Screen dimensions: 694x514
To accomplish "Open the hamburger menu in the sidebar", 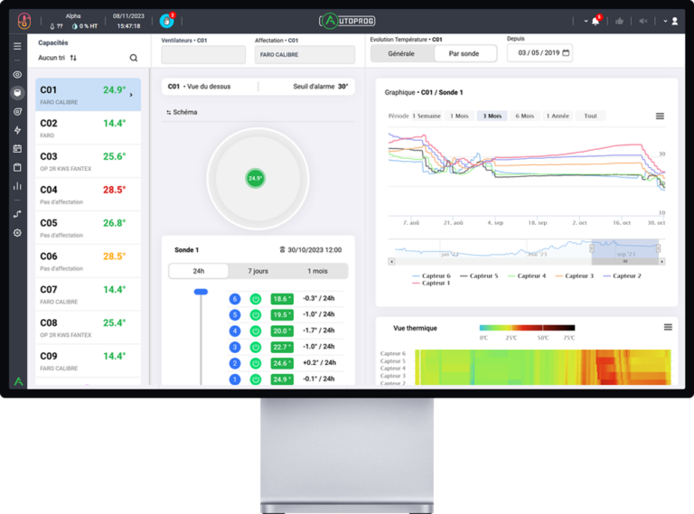I will (x=17, y=46).
